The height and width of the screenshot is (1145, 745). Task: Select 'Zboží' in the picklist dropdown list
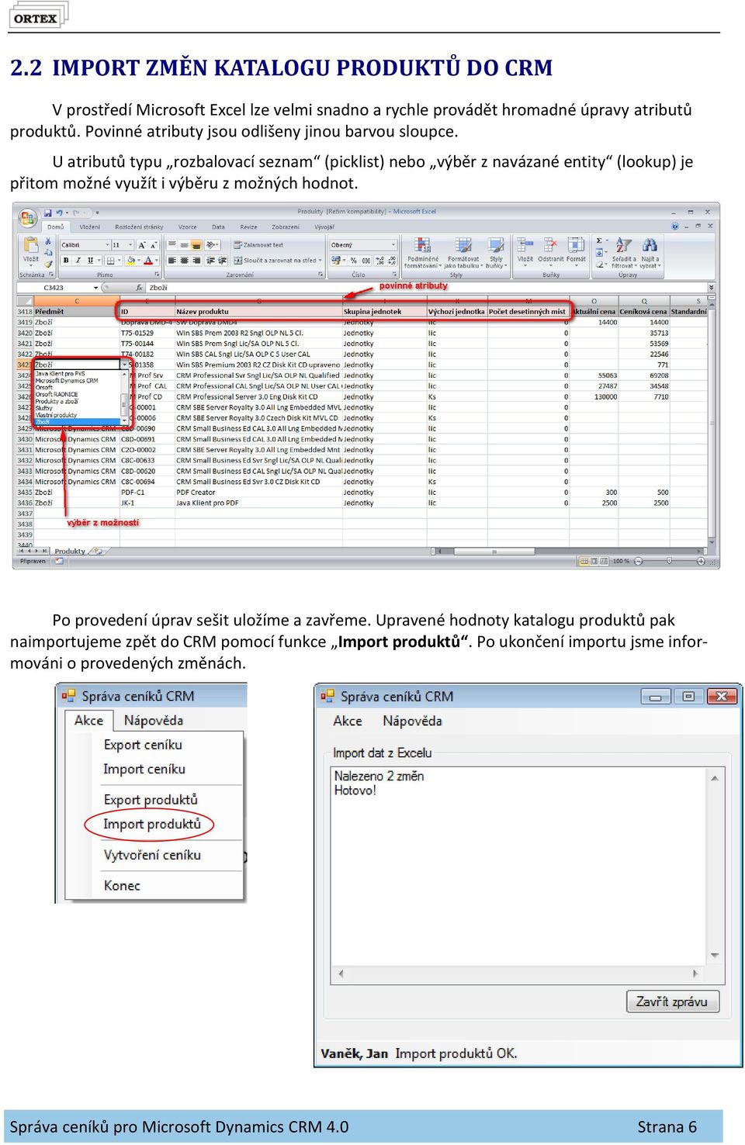(77, 422)
